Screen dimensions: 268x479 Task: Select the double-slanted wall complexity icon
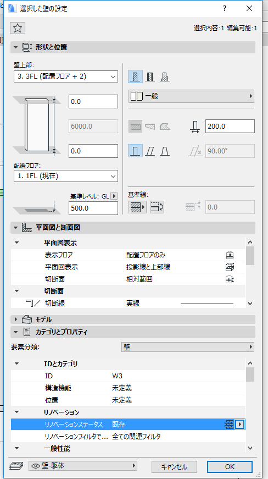pyautogui.click(x=165, y=151)
